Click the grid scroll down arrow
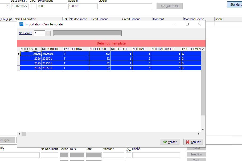The width and height of the screenshot is (242, 161). pos(203,130)
